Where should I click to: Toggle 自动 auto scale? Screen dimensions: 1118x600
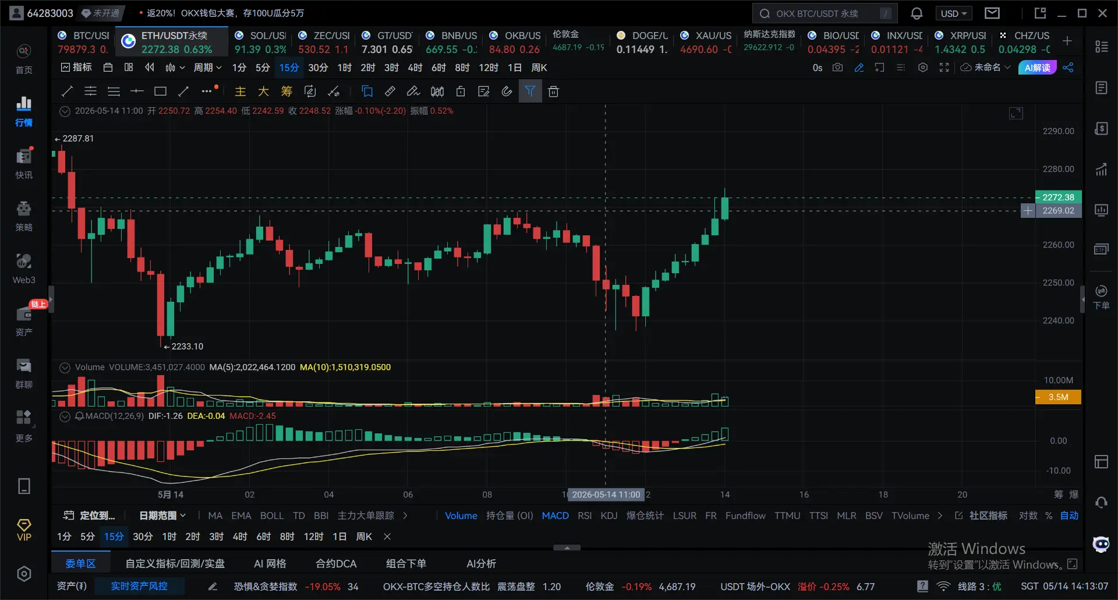[1069, 516]
